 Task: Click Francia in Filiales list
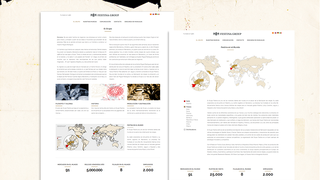(x=188, y=113)
